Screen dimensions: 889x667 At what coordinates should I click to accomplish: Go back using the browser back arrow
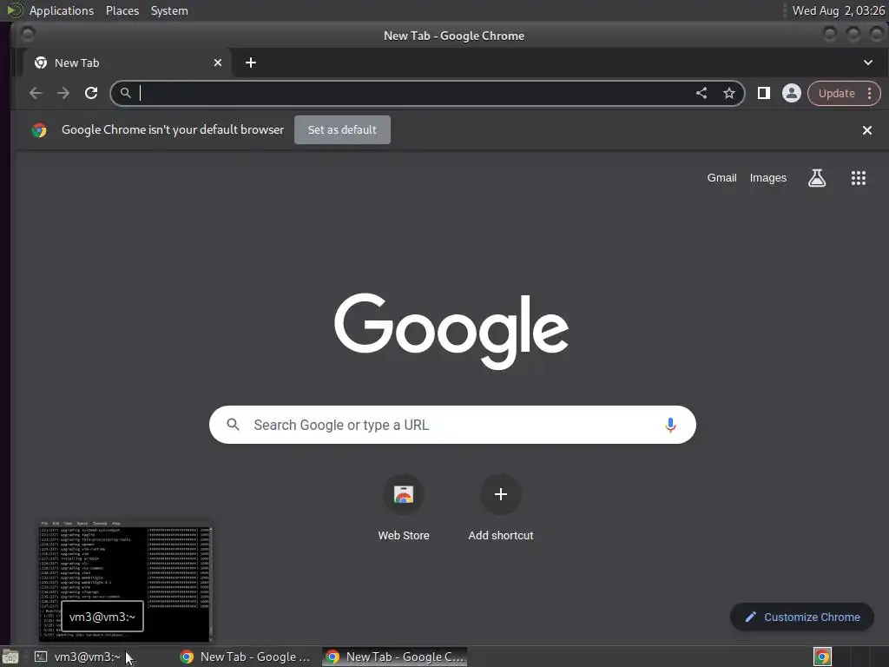[x=36, y=93]
